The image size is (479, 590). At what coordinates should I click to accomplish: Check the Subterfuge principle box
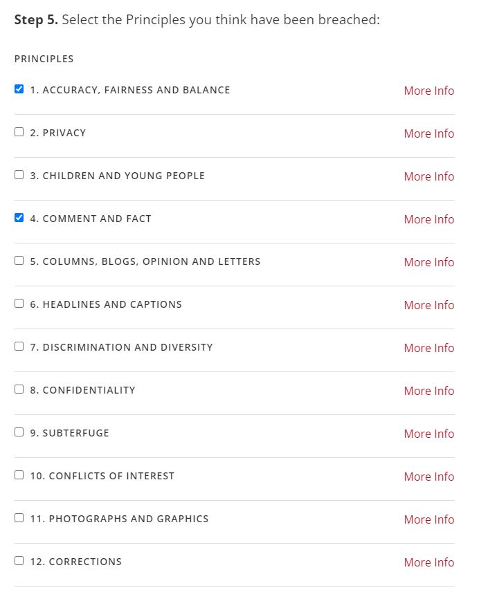click(19, 432)
